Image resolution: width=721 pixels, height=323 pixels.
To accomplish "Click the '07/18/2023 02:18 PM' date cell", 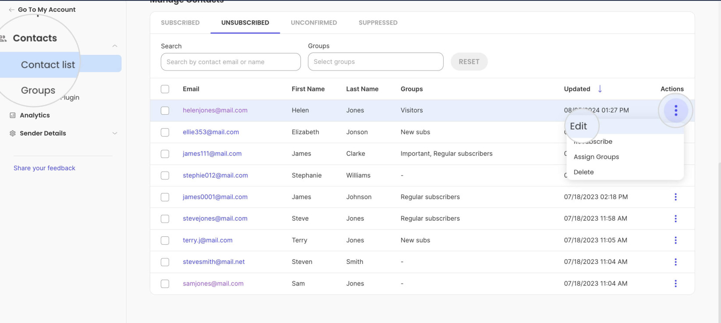I will pyautogui.click(x=596, y=197).
